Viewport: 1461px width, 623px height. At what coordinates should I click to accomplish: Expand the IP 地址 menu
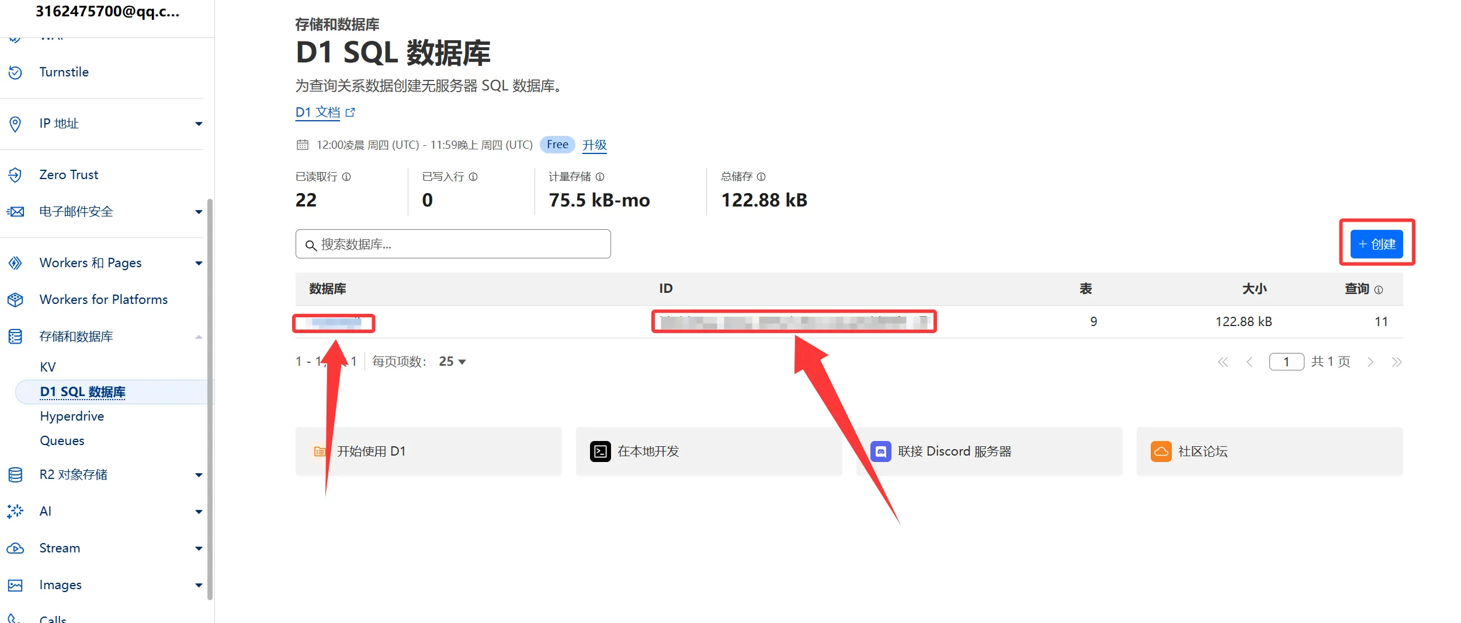coord(199,124)
